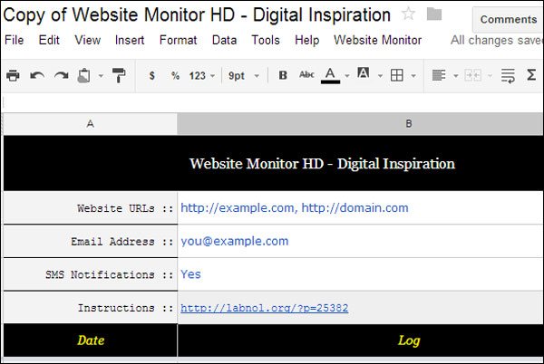Screen dimensions: 544x364
Task: Select the SMS Notifications Yes cell
Action: [360, 274]
